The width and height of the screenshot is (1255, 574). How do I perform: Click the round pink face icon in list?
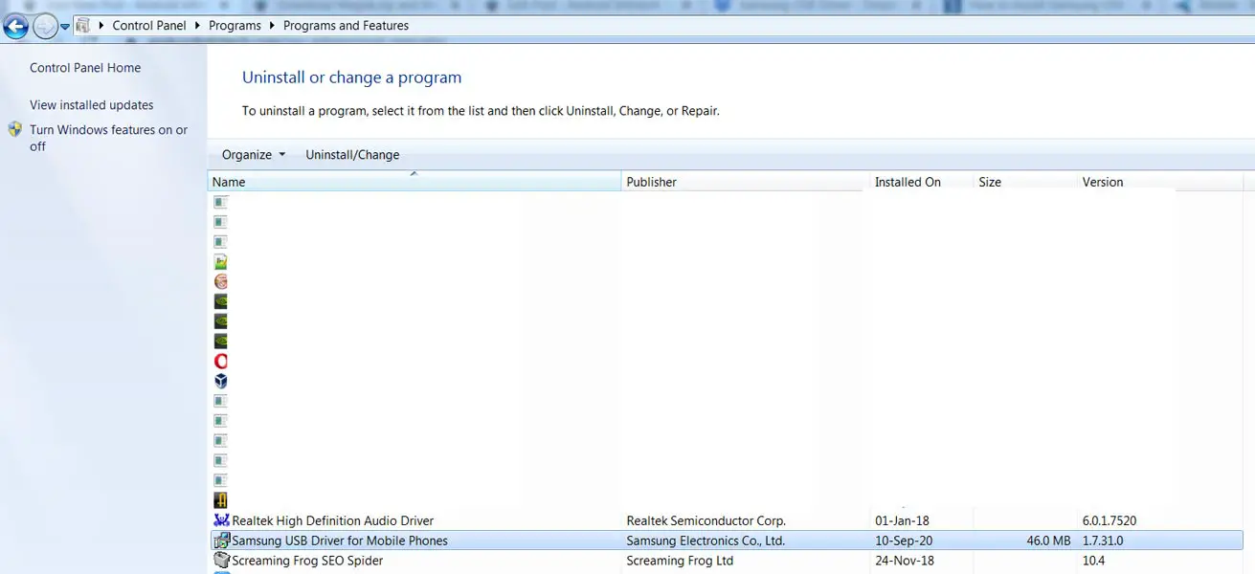(221, 281)
